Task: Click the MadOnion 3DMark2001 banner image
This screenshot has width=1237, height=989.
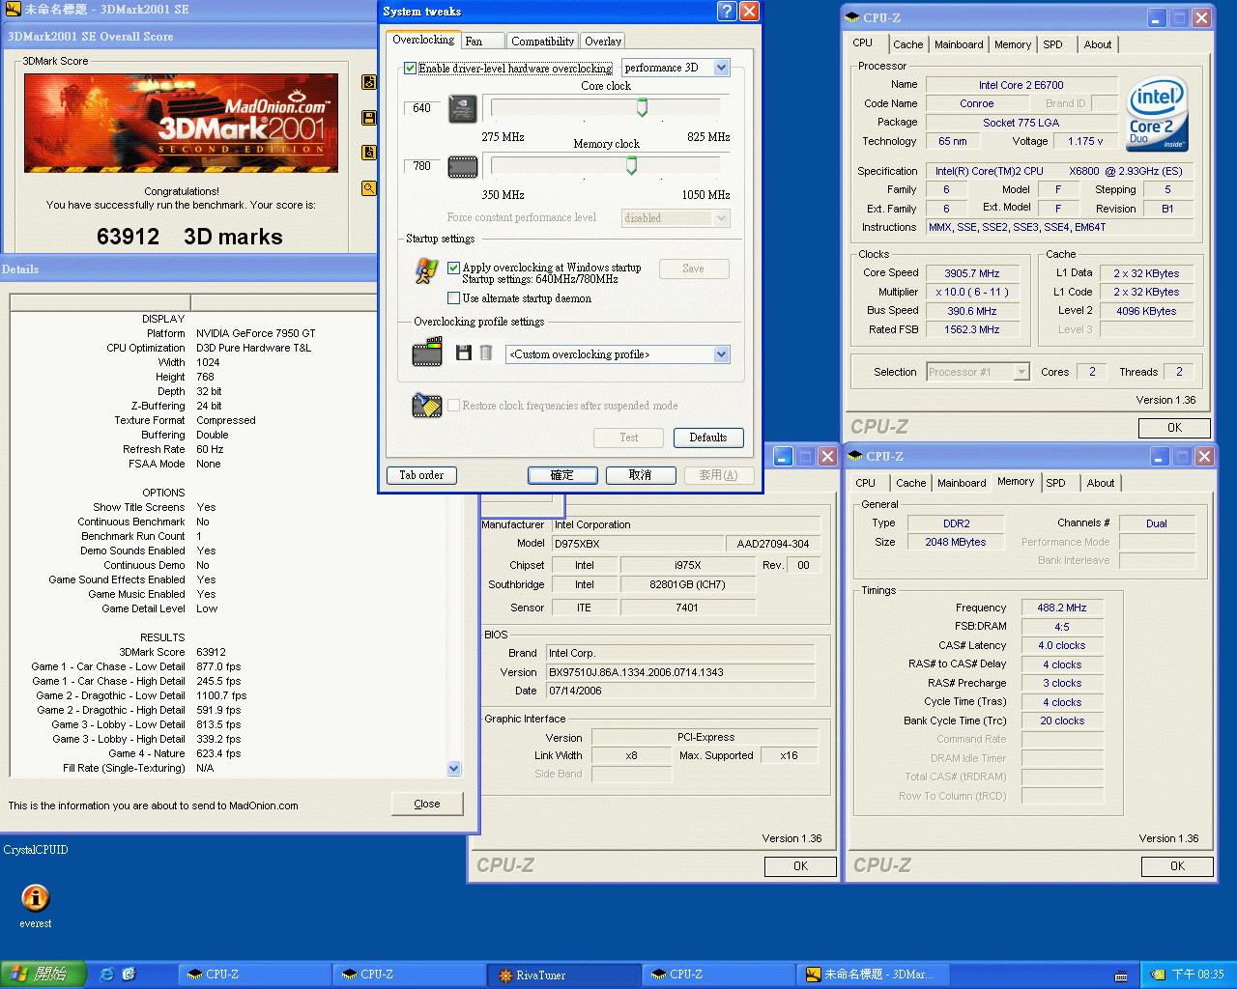Action: (x=182, y=123)
